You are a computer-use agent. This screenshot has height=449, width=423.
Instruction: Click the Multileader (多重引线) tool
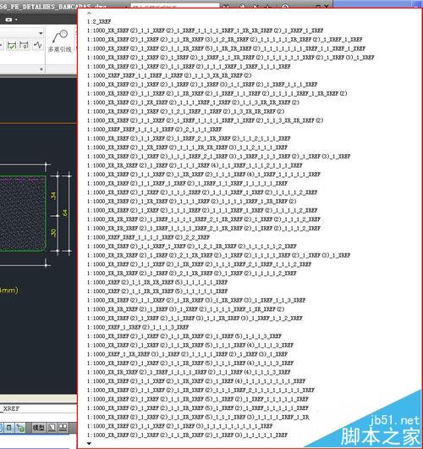60,41
